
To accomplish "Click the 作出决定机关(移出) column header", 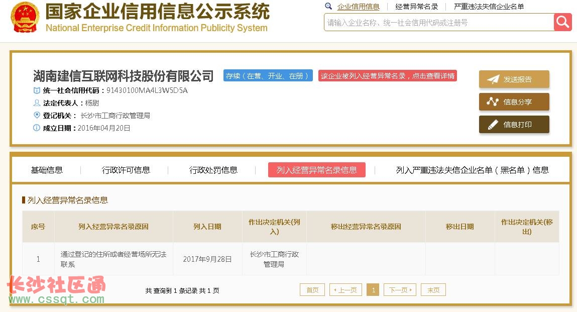I will [x=527, y=227].
